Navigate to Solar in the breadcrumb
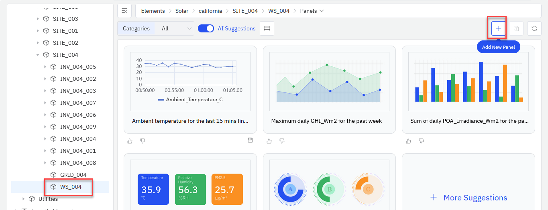This screenshot has width=548, height=210. click(x=181, y=11)
